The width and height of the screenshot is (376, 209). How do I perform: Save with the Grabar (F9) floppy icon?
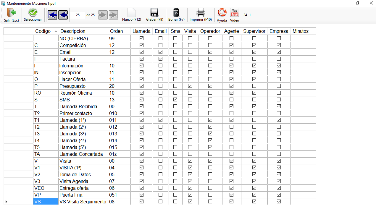point(155,13)
